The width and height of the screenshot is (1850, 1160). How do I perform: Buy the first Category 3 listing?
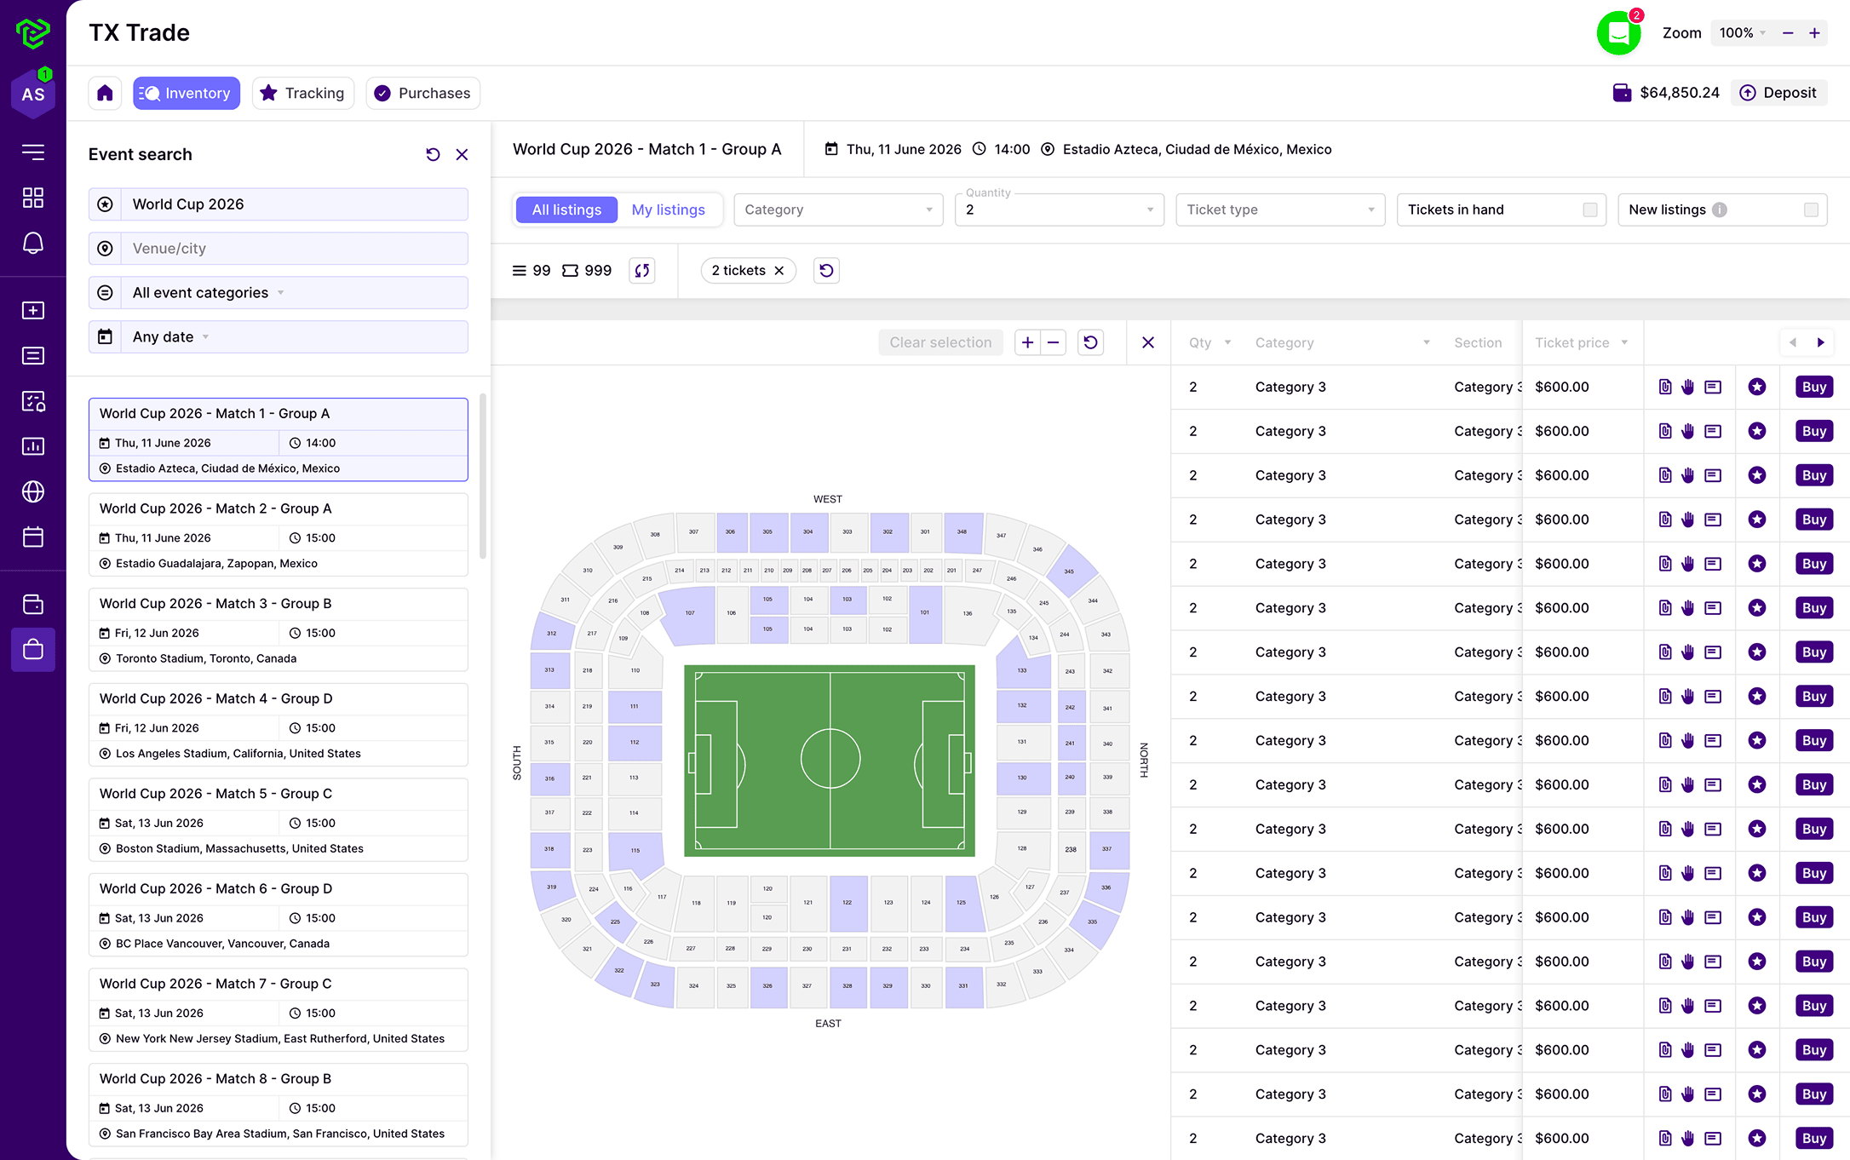click(x=1813, y=387)
